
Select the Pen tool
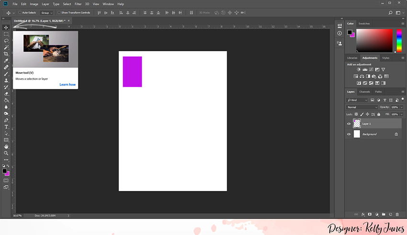[x=6, y=120]
